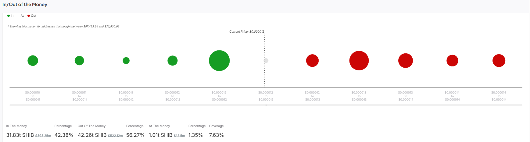Toggle the green In legend item
This screenshot has width=530, height=142.
10,16
